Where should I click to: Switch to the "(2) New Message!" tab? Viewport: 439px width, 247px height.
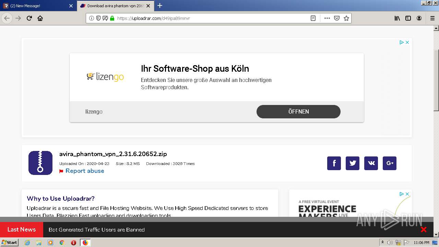[38, 6]
